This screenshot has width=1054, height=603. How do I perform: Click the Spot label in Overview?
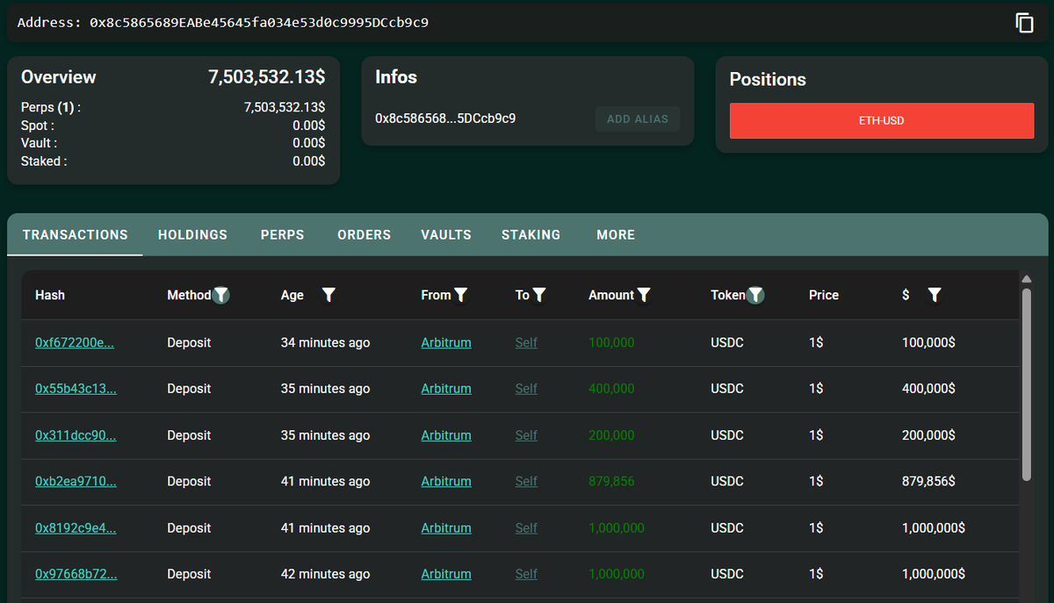coord(40,126)
